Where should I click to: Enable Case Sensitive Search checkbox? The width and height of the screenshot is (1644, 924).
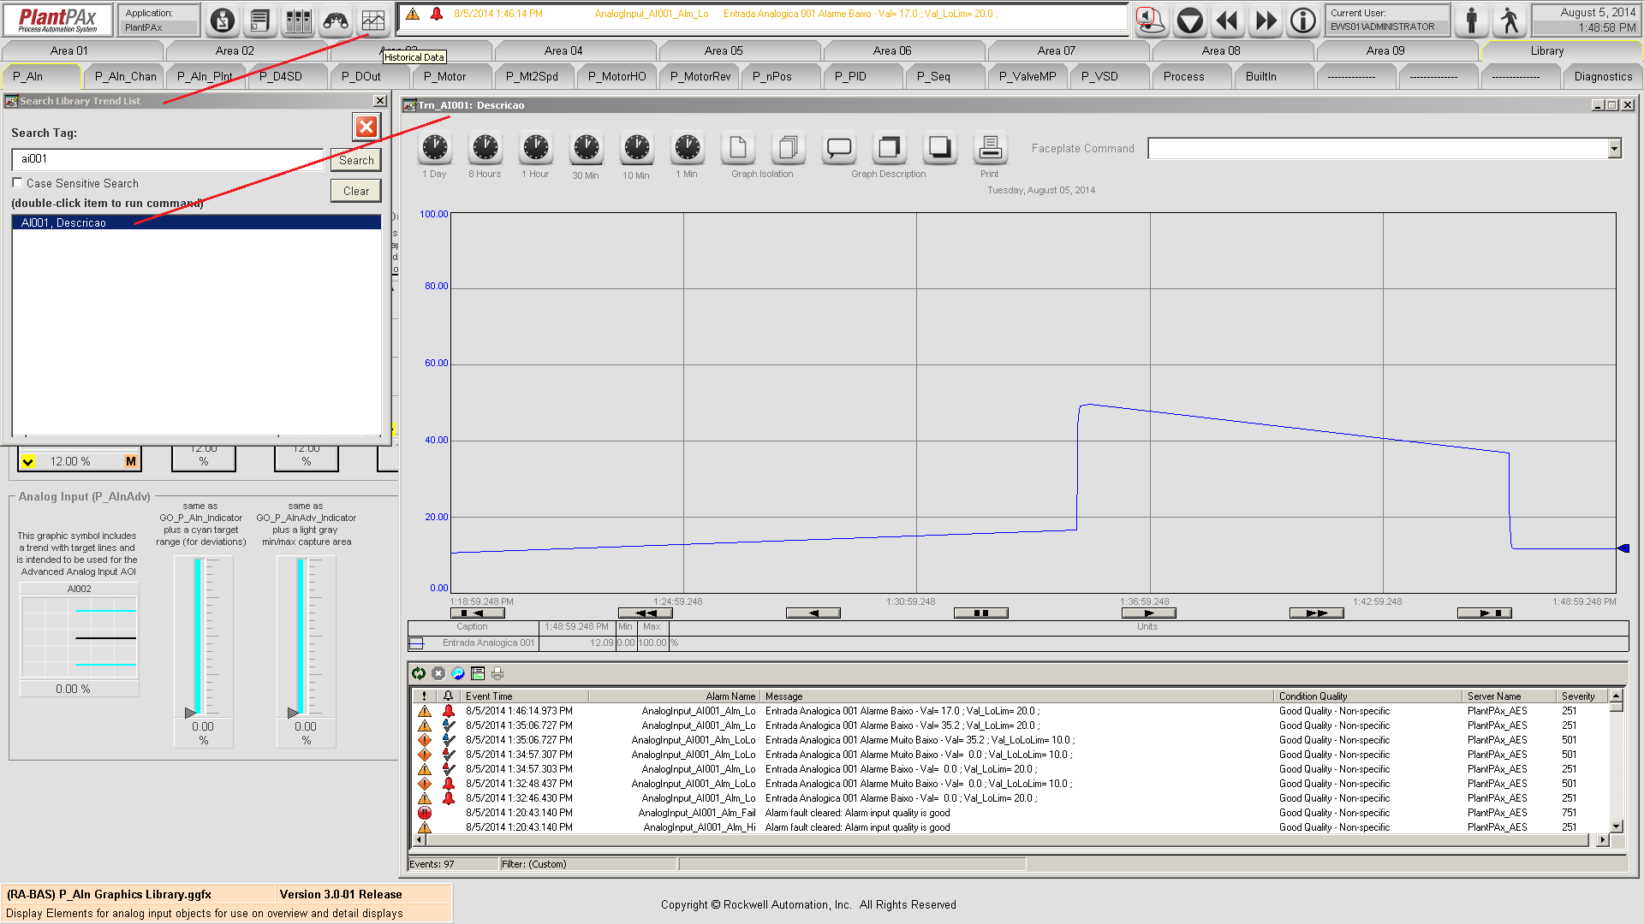[x=17, y=182]
